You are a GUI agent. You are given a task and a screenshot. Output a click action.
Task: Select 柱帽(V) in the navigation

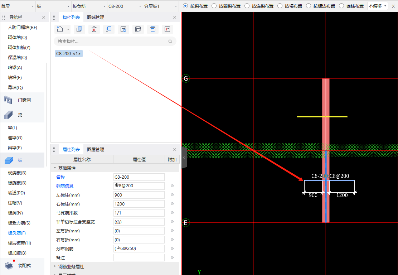pos(15,203)
